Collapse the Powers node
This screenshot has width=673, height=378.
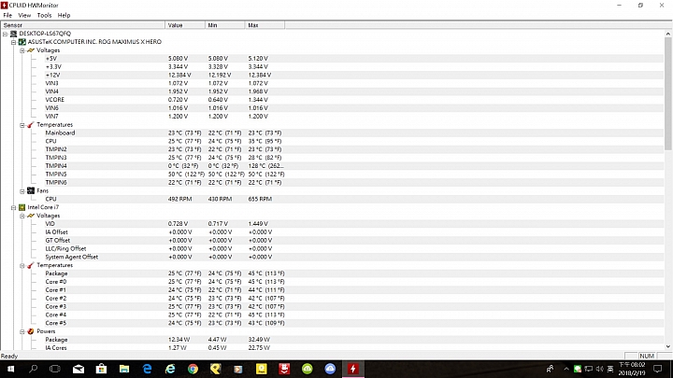point(21,331)
